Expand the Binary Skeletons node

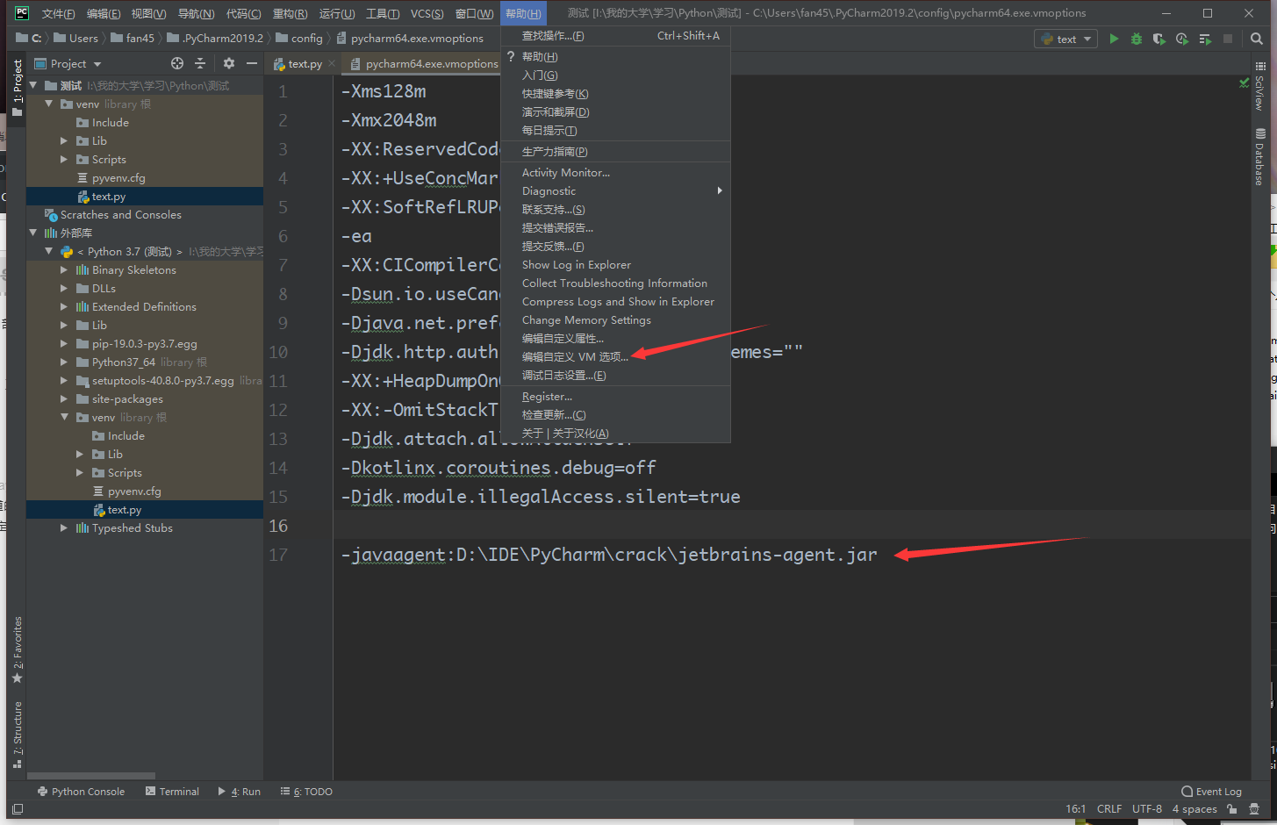[x=64, y=269]
